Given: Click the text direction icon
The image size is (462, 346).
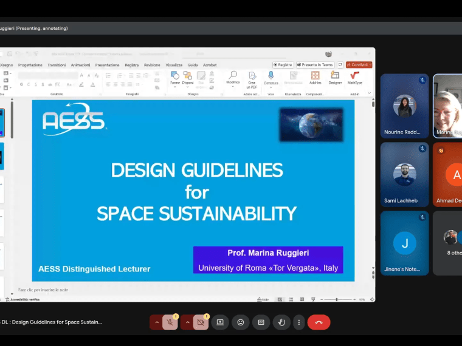Looking at the screenshot, I should [x=157, y=73].
